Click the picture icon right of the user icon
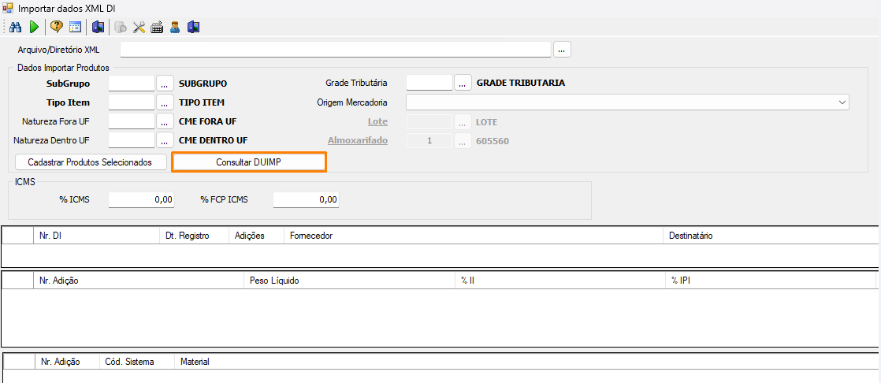Image resolution: width=881 pixels, height=383 pixels. (193, 28)
